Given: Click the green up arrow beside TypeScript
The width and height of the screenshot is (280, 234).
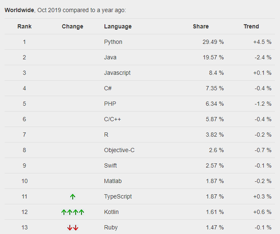Looking at the screenshot, I should point(73,196).
